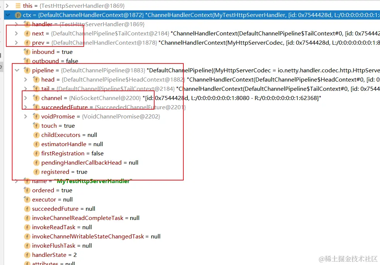Expand the head field node
This screenshot has height=265, width=380.
[x=25, y=79]
